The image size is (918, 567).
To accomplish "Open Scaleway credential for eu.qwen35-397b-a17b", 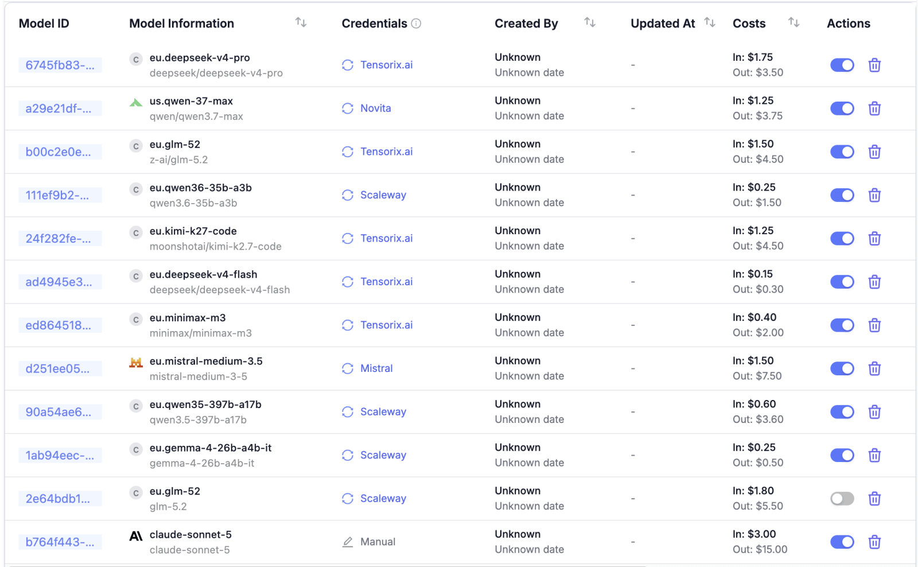I will pyautogui.click(x=383, y=412).
